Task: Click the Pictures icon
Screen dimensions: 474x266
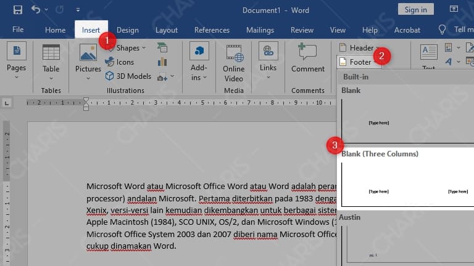Action: click(x=88, y=52)
